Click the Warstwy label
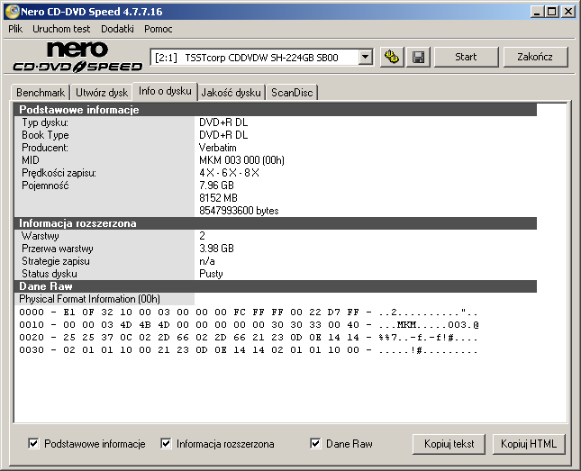Viewport: 581px width, 471px height. [40, 236]
